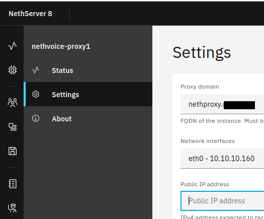This screenshot has height=219, width=264.
Task: Open the cluster status activity icon
Action: coord(13,46)
